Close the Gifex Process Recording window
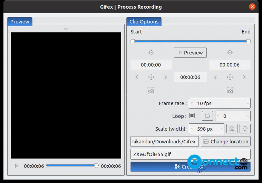262x183 pixels. pos(252,7)
